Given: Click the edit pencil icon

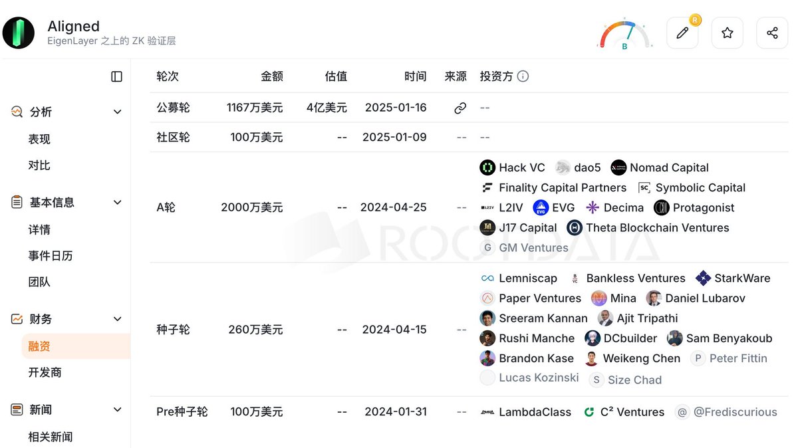Looking at the screenshot, I should click(x=682, y=33).
